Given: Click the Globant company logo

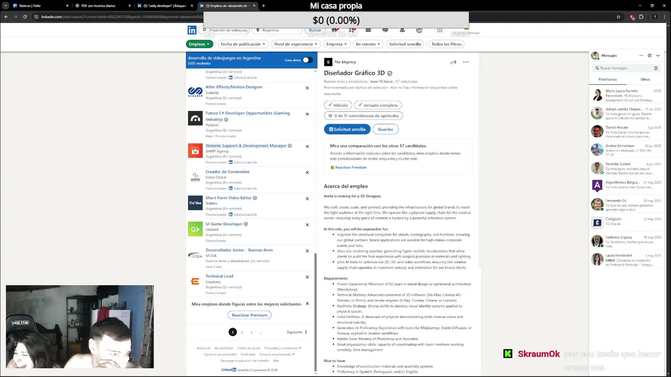Looking at the screenshot, I should pos(195,229).
